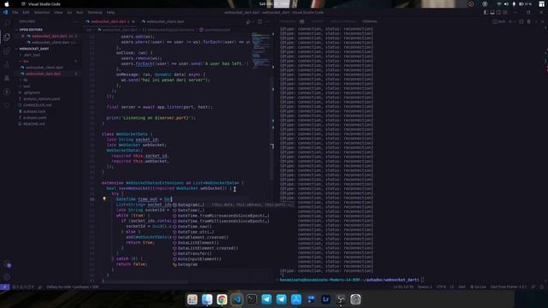This screenshot has height=308, width=548.
Task: Open Accounts icon in activity bar
Action: coord(8,265)
